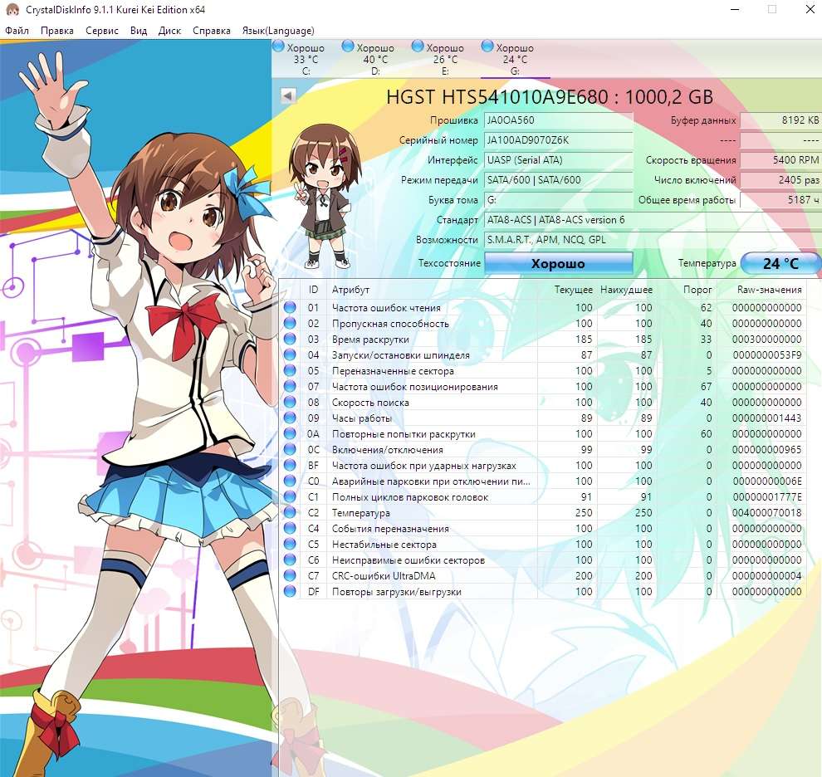Click the 8192 KB buffer size value
This screenshot has height=777, width=822.
(x=780, y=120)
